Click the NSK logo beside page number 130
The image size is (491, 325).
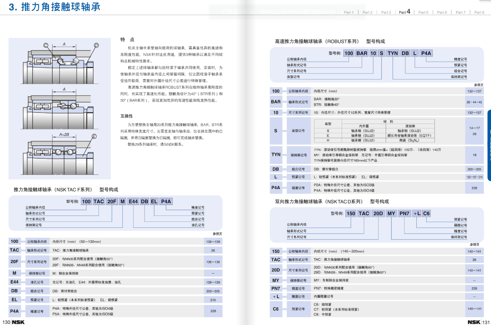coord(18,322)
